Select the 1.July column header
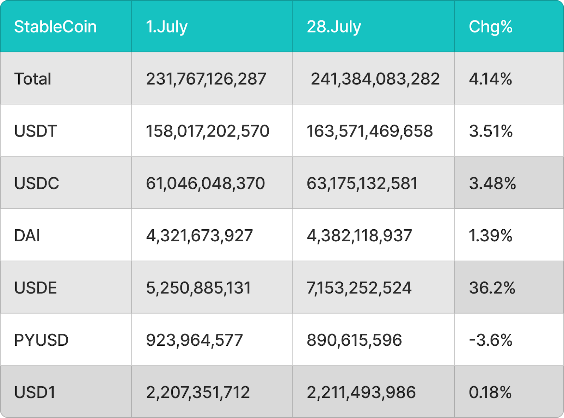This screenshot has width=564, height=418. click(x=167, y=27)
